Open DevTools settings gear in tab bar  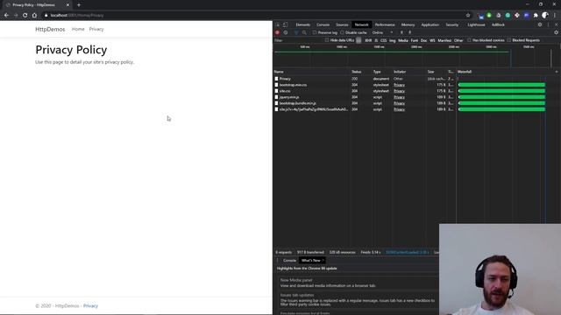(540, 24)
